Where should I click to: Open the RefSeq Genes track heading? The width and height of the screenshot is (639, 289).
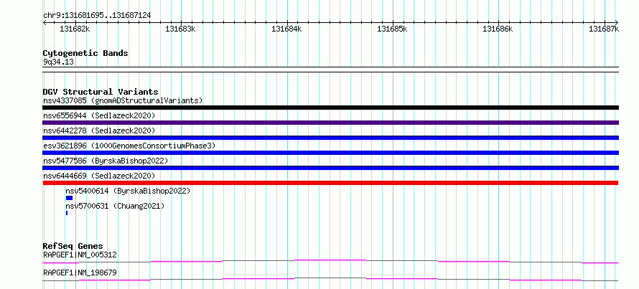point(73,246)
